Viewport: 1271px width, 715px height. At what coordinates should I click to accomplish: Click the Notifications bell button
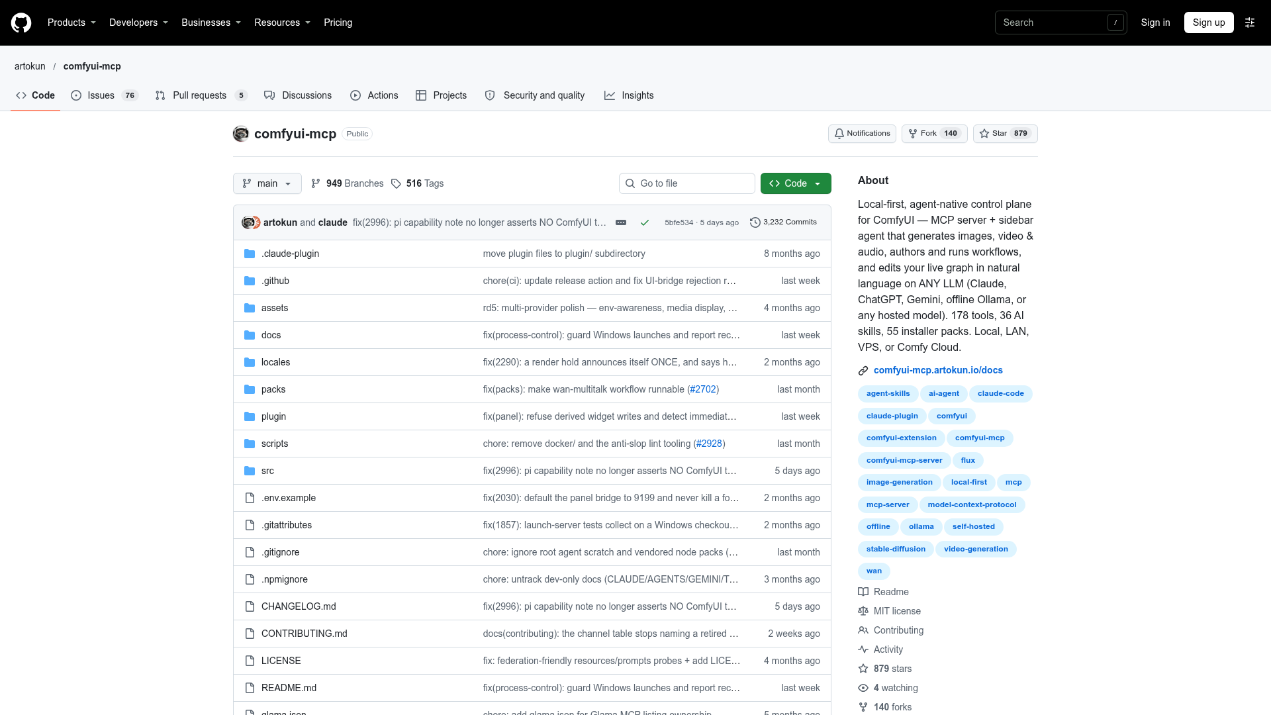tap(862, 134)
